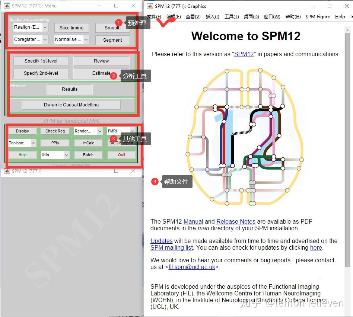Open the 工具(T) menu
This screenshot has height=317, width=353.
[232, 17]
